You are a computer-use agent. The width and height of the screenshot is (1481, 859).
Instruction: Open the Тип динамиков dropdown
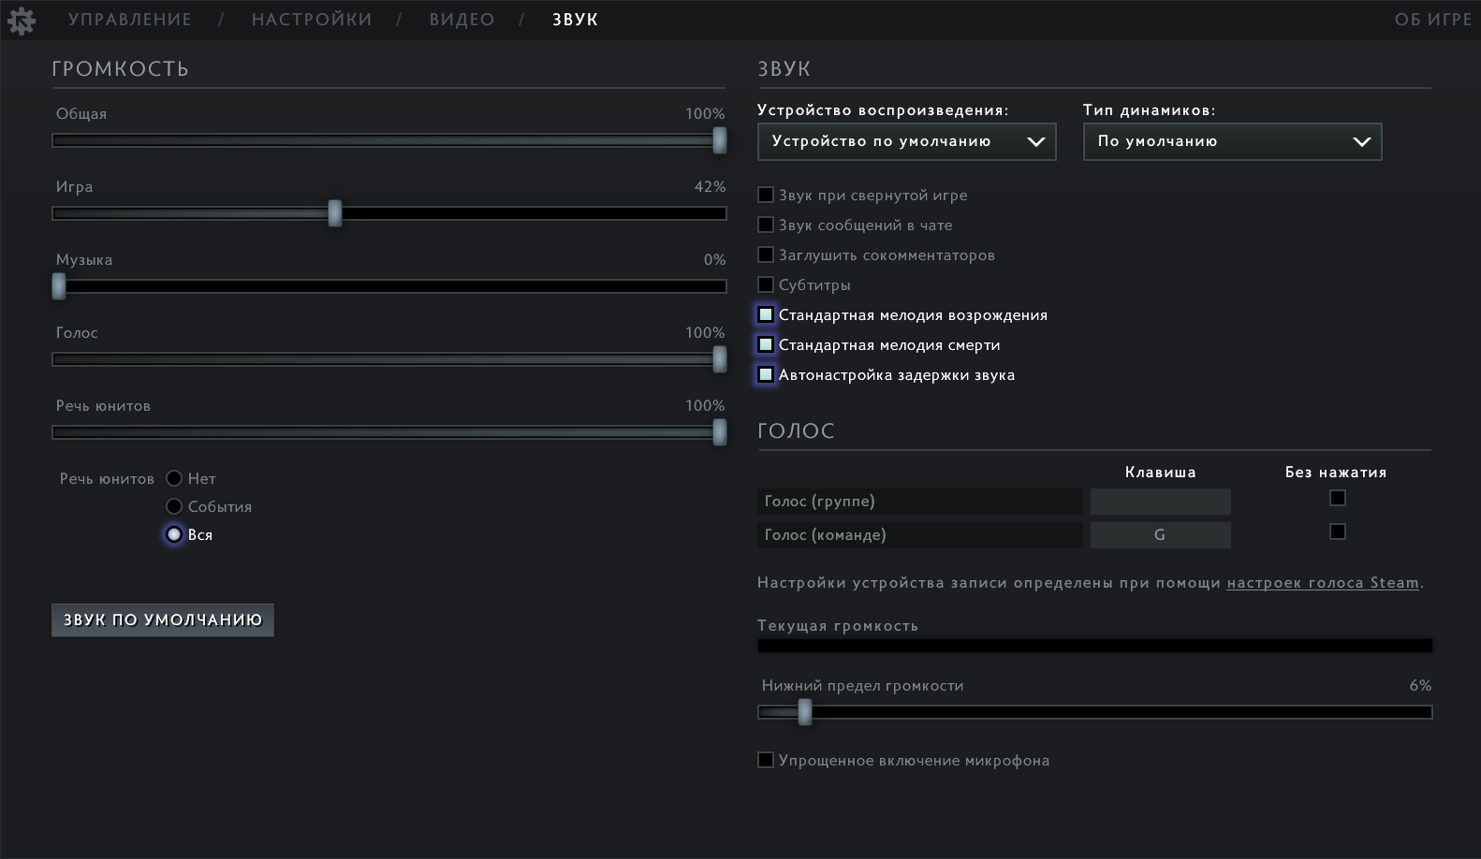click(1232, 141)
